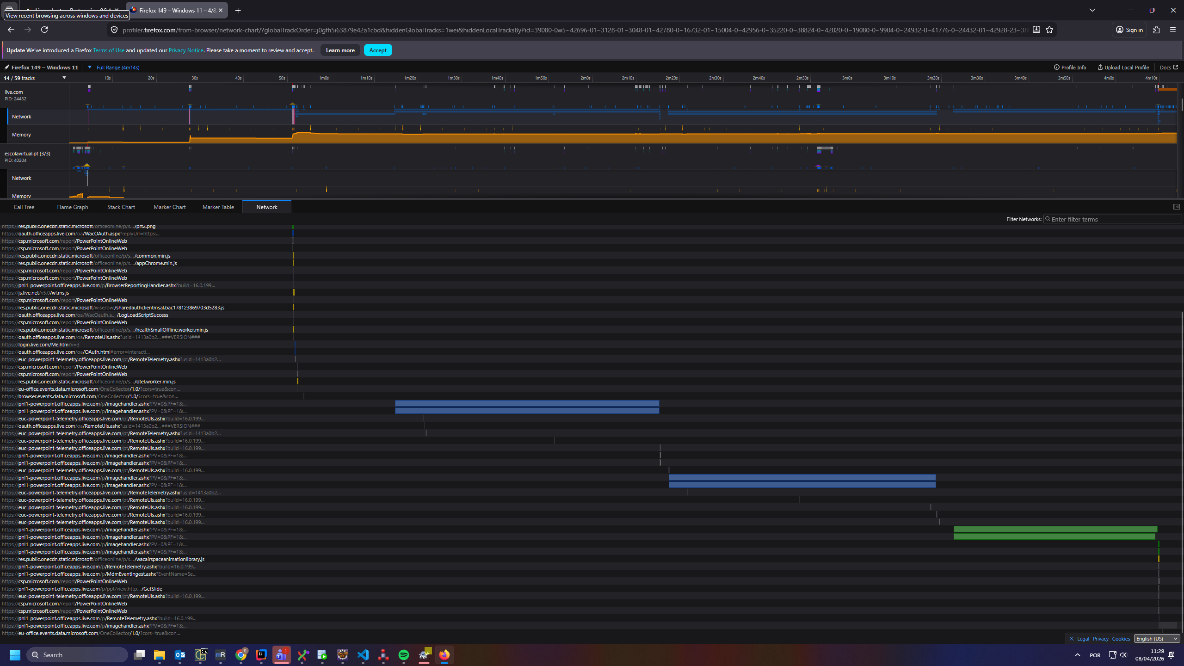The height and width of the screenshot is (666, 1184).
Task: Open Visual Studio Code from the taskbar
Action: [363, 655]
